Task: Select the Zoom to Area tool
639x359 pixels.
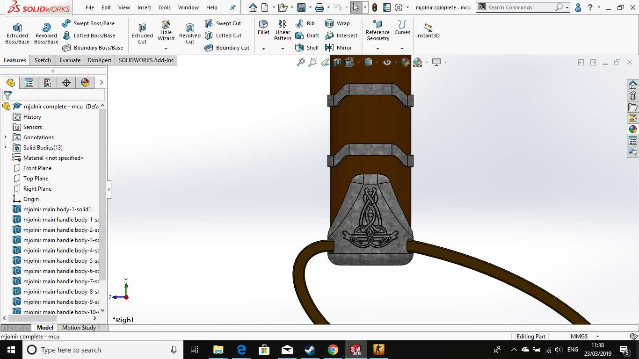Action: tap(313, 62)
